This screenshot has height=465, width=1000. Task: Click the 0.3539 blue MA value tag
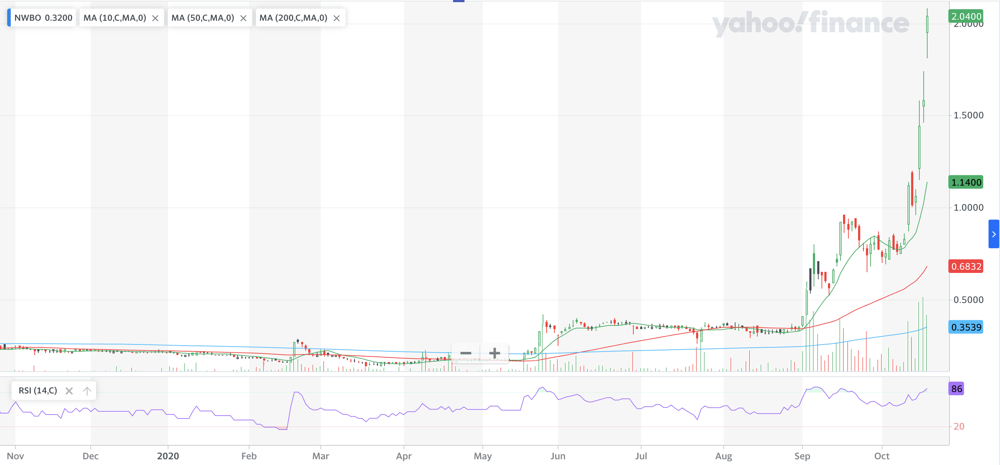[966, 327]
